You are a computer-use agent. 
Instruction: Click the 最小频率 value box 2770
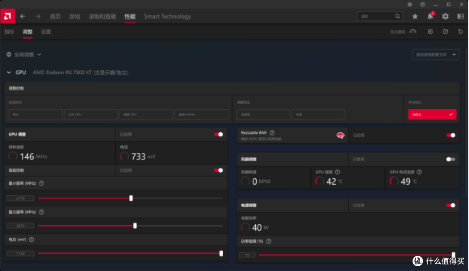pos(20,198)
